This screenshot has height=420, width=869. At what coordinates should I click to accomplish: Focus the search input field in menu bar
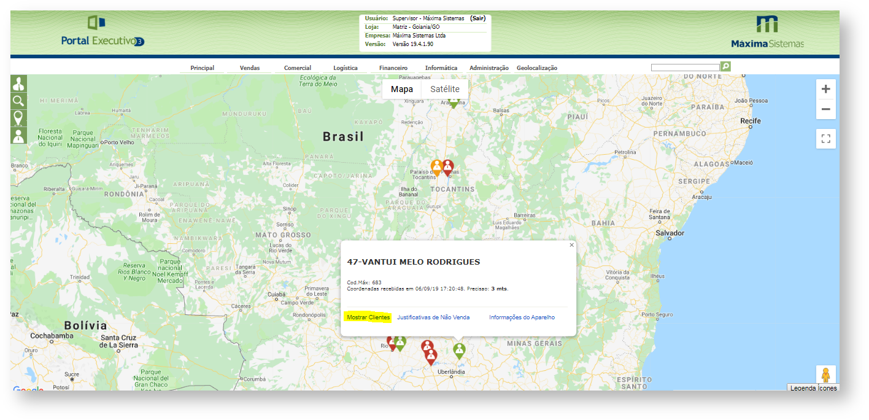pyautogui.click(x=685, y=67)
